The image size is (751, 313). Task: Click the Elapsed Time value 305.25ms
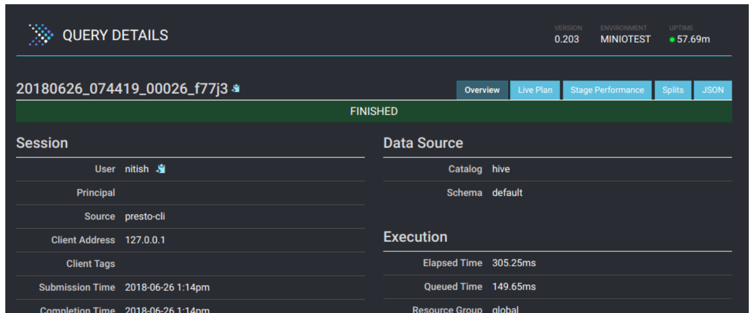pyautogui.click(x=513, y=263)
